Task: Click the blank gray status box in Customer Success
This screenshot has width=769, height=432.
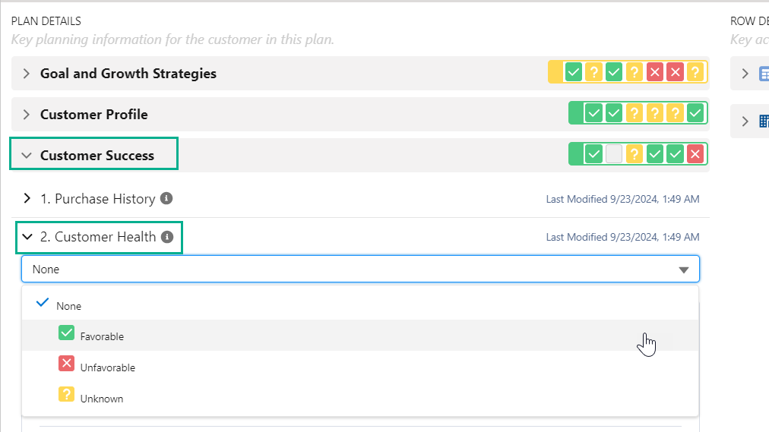Action: click(x=614, y=154)
